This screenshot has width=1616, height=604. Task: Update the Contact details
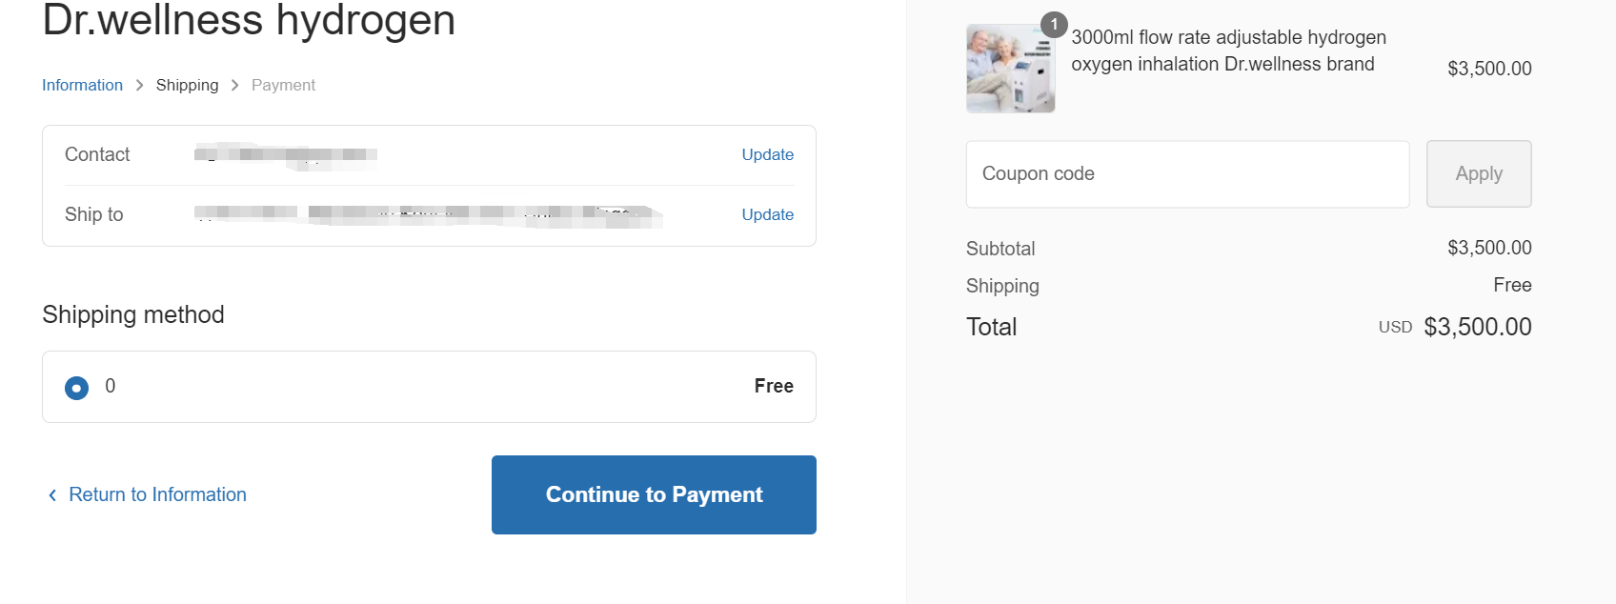click(x=767, y=154)
